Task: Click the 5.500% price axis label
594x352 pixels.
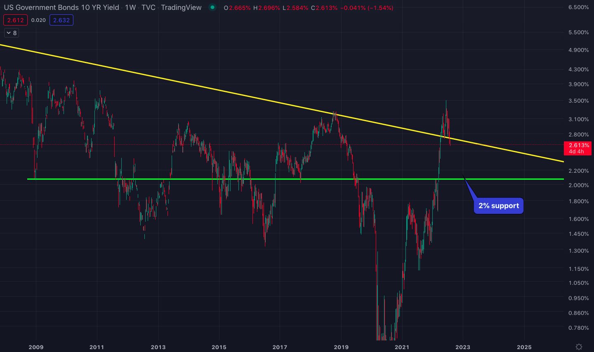Action: 579,32
